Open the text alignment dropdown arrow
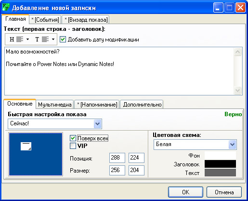The height and width of the screenshot is (201, 248). coord(53,39)
